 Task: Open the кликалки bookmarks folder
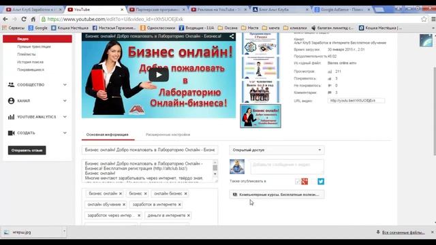pos(295,28)
